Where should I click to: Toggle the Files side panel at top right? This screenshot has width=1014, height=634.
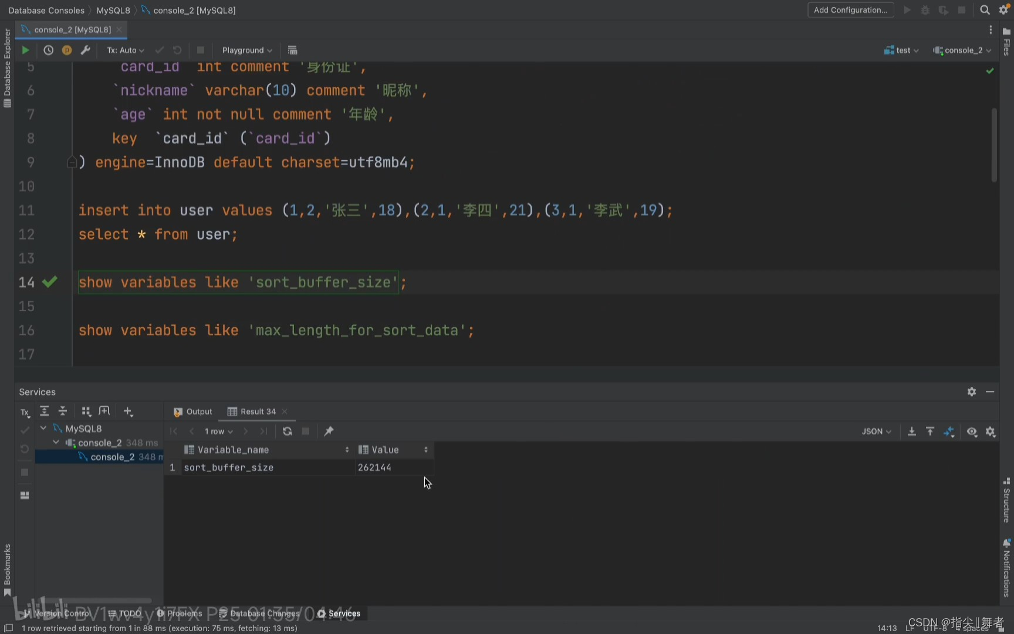tap(1006, 41)
